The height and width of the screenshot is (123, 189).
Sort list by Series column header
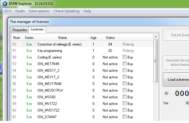[x=29, y=38]
